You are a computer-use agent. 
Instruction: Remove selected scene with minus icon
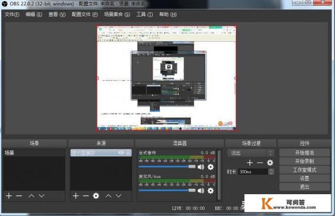pyautogui.click(x=19, y=196)
